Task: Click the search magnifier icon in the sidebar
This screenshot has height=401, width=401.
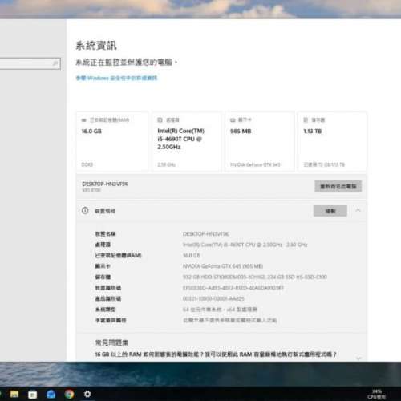Action: (55, 63)
